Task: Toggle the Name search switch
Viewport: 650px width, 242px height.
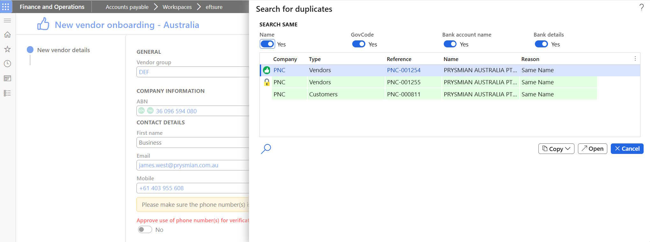Action: [x=267, y=44]
